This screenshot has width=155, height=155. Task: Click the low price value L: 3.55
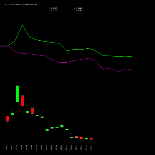tap(78, 11)
